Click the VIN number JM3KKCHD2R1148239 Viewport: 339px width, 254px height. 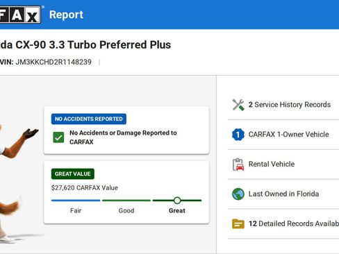point(53,62)
